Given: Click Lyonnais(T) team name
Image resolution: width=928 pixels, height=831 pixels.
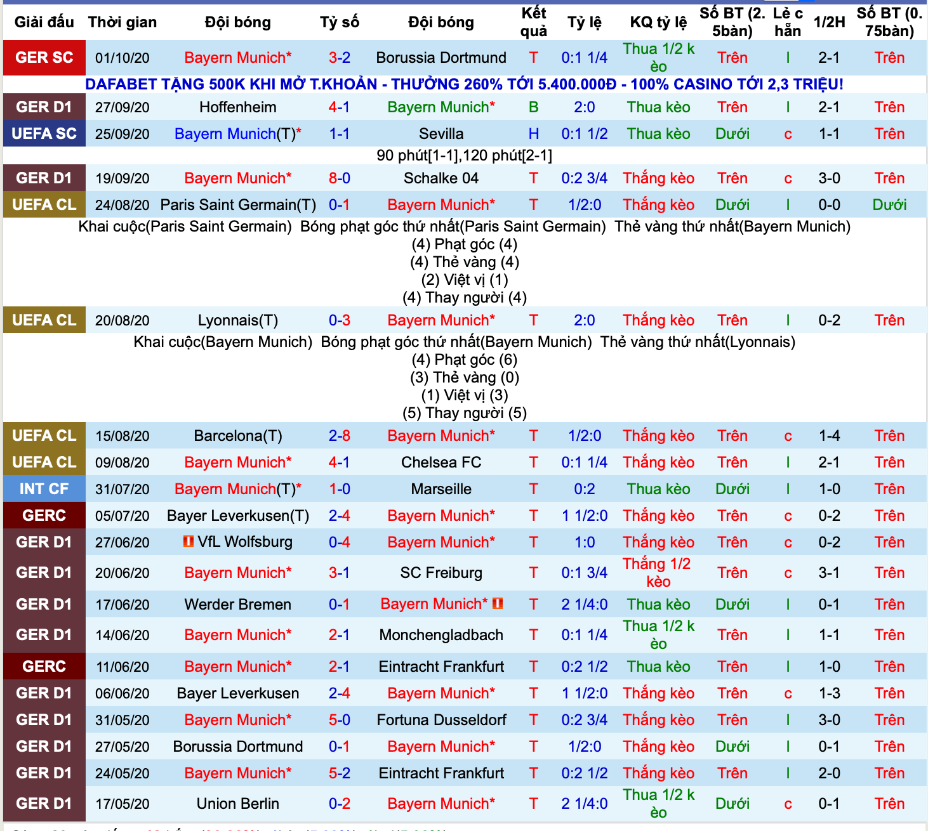Looking at the screenshot, I should click(238, 320).
